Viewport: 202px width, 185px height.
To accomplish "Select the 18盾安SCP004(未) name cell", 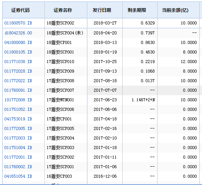I will pos(66,33).
